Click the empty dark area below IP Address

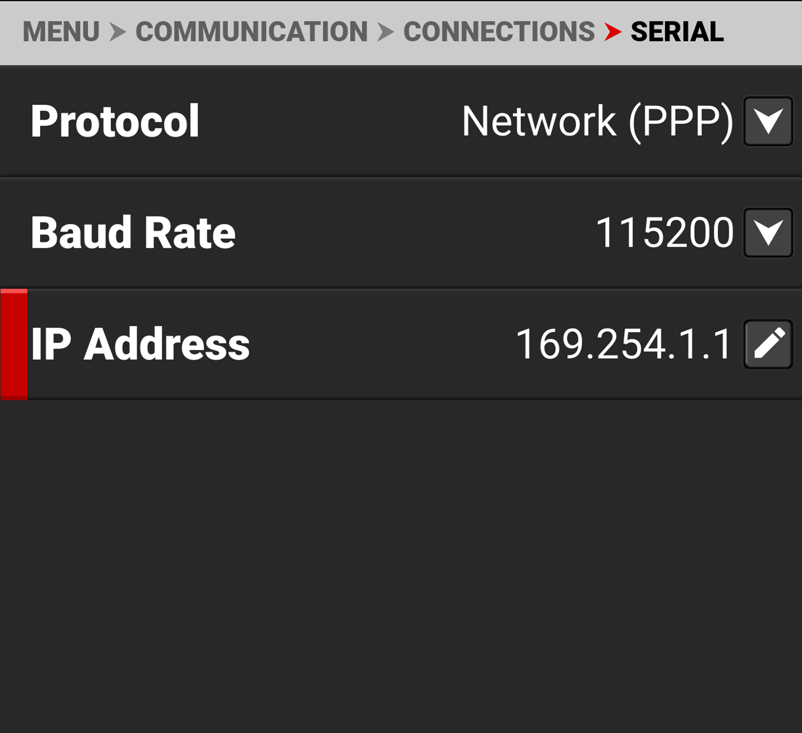pos(401,562)
